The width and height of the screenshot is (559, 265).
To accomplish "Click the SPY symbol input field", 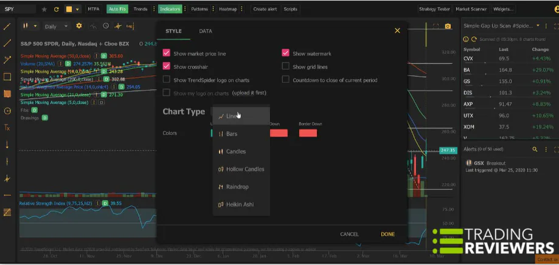I will pos(18,9).
